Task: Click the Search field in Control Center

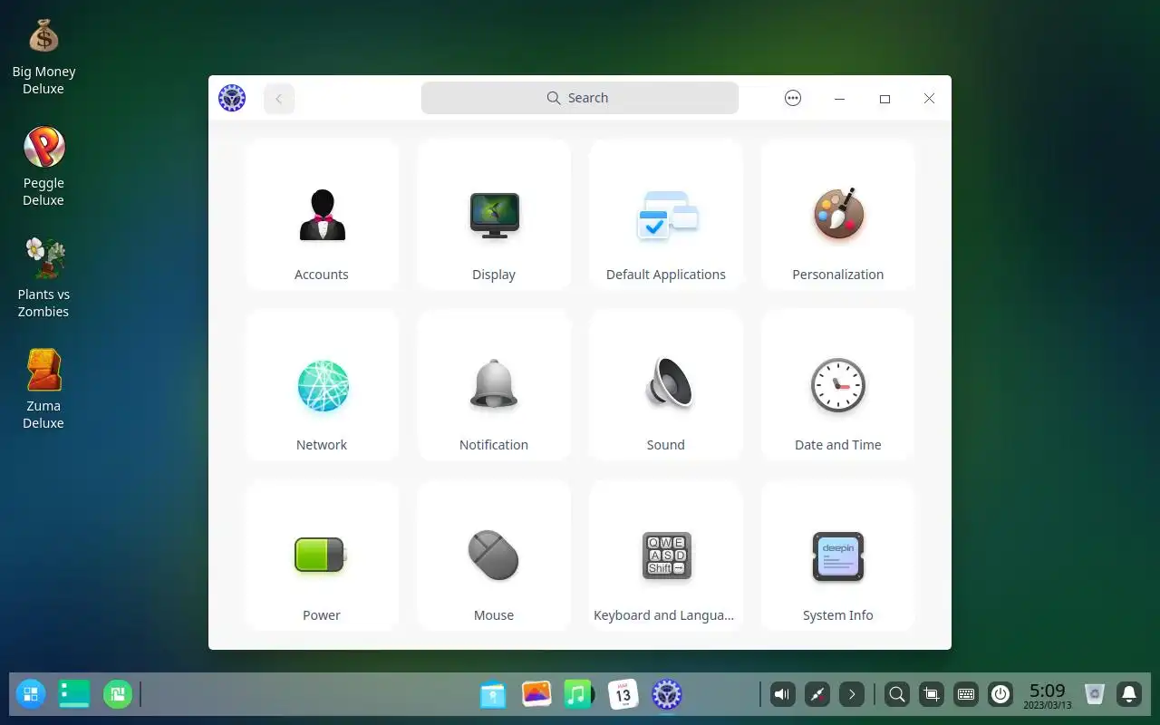Action: point(580,98)
